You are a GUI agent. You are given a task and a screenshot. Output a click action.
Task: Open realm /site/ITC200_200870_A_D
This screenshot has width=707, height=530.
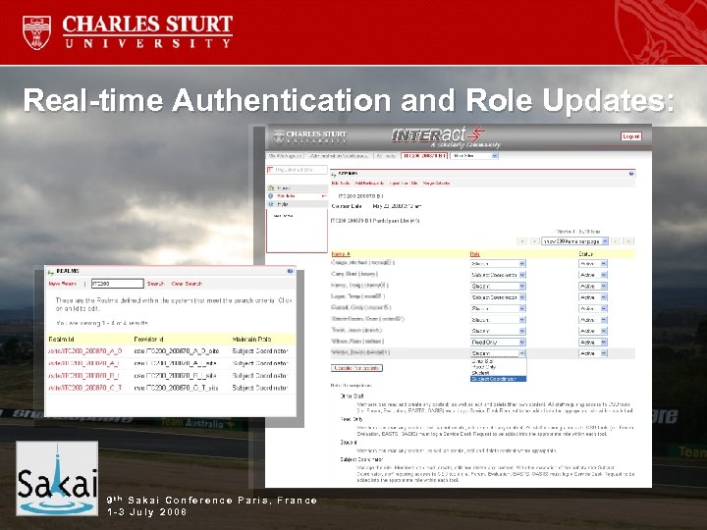point(84,351)
